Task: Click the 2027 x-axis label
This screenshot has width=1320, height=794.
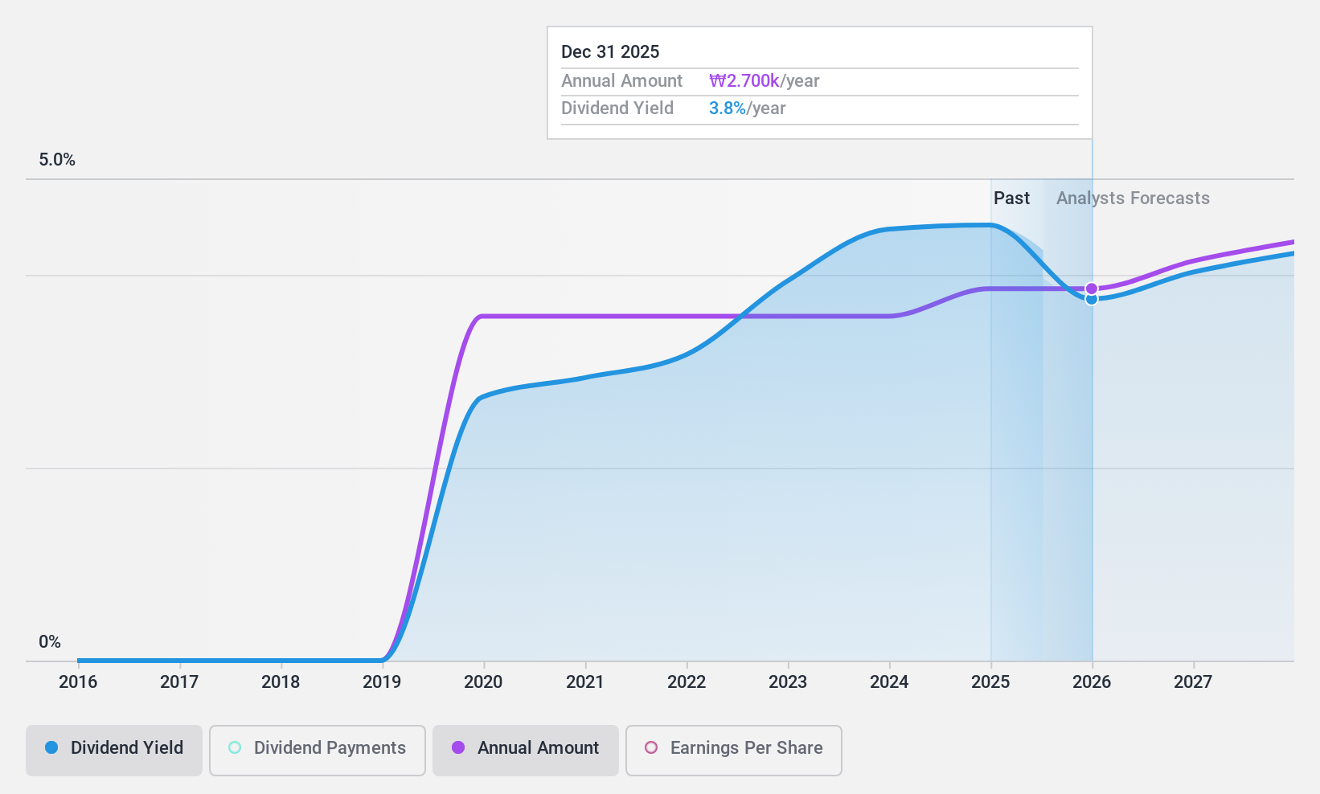Action: 1193,681
